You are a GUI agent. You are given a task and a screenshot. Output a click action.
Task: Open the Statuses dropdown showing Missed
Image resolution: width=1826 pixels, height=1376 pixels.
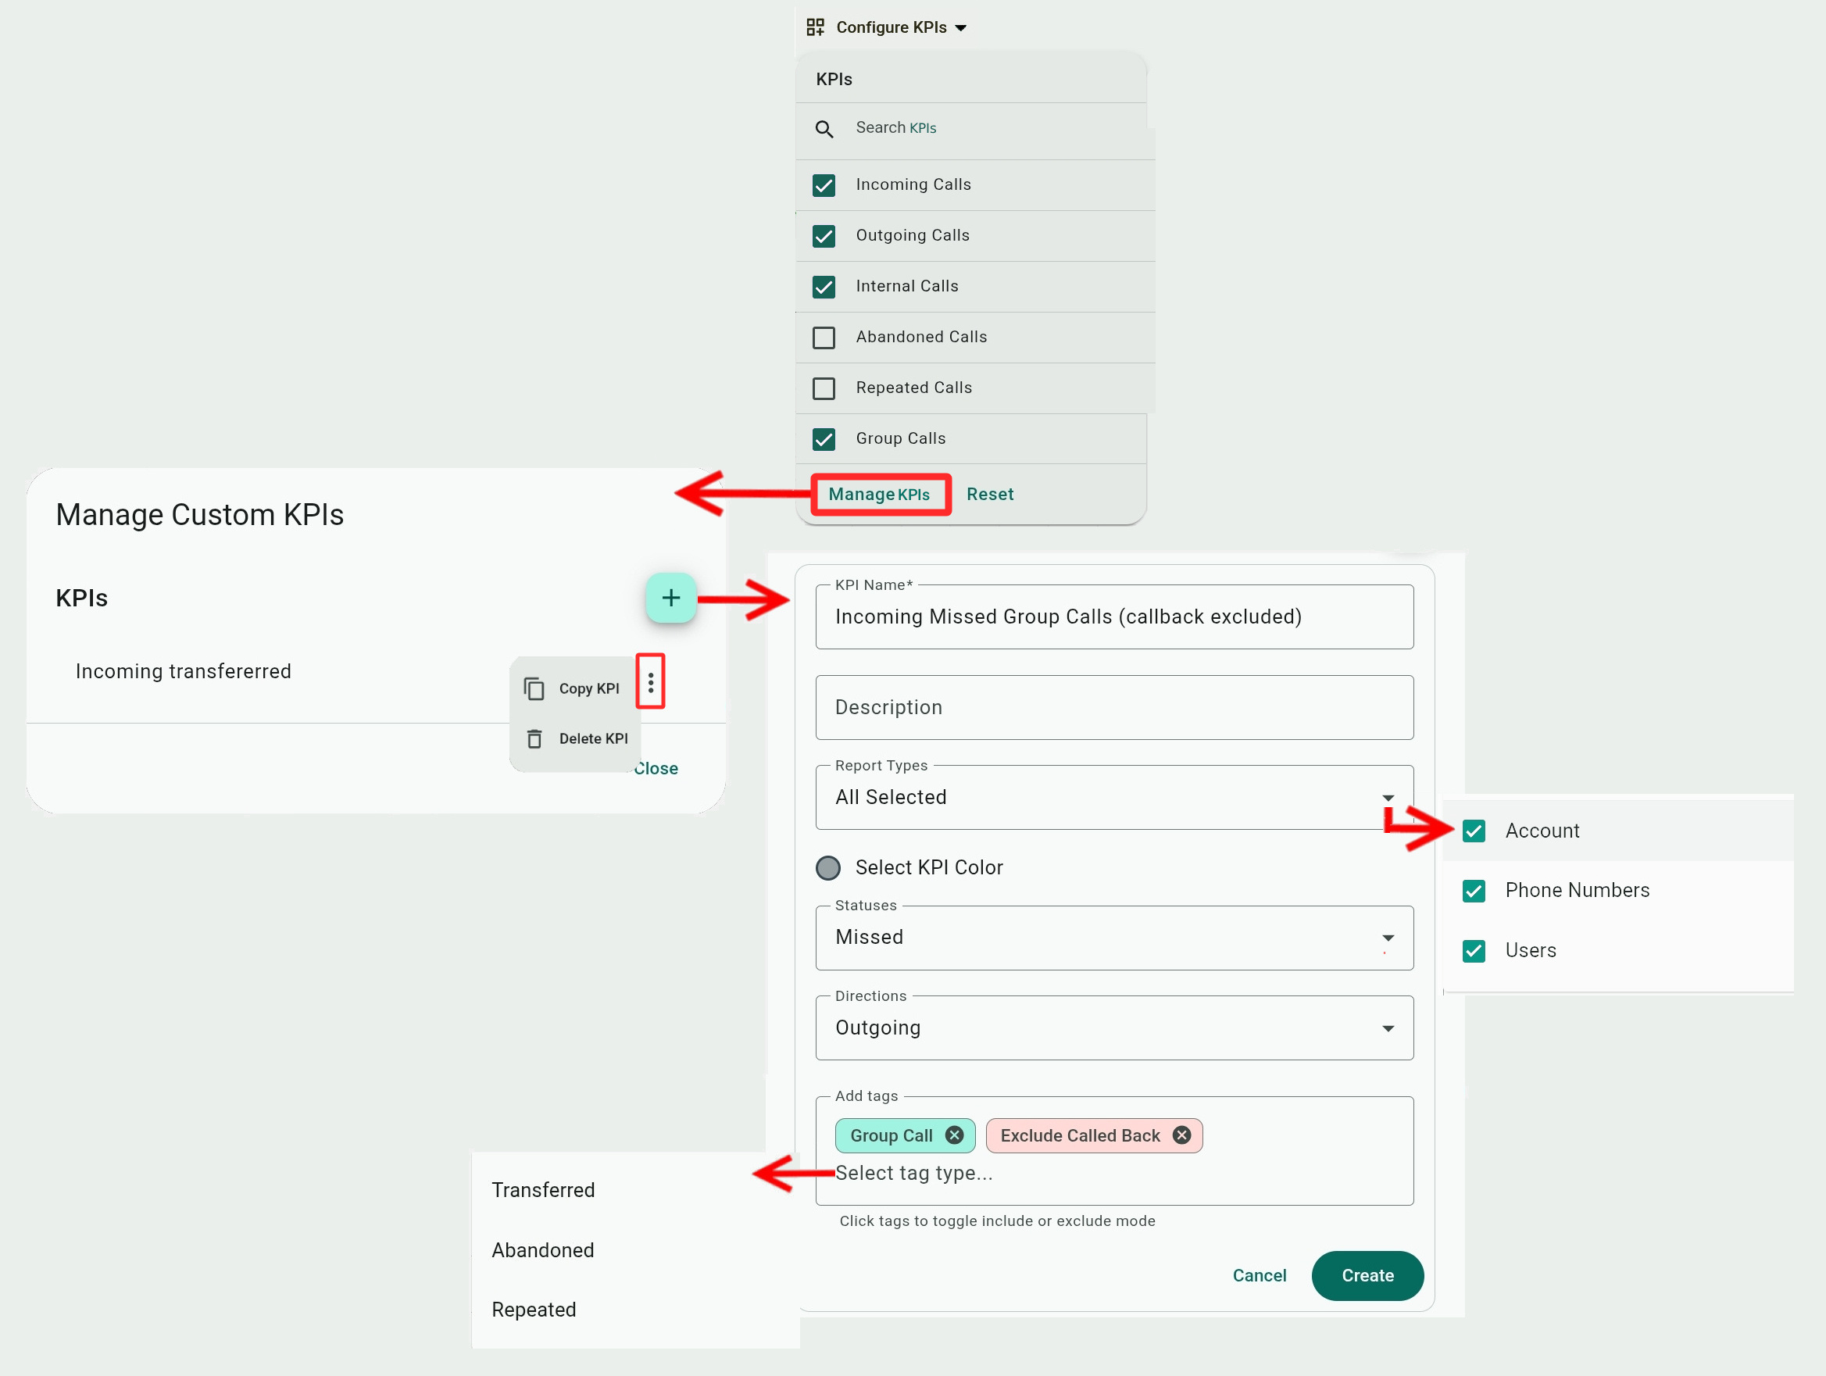click(1388, 938)
